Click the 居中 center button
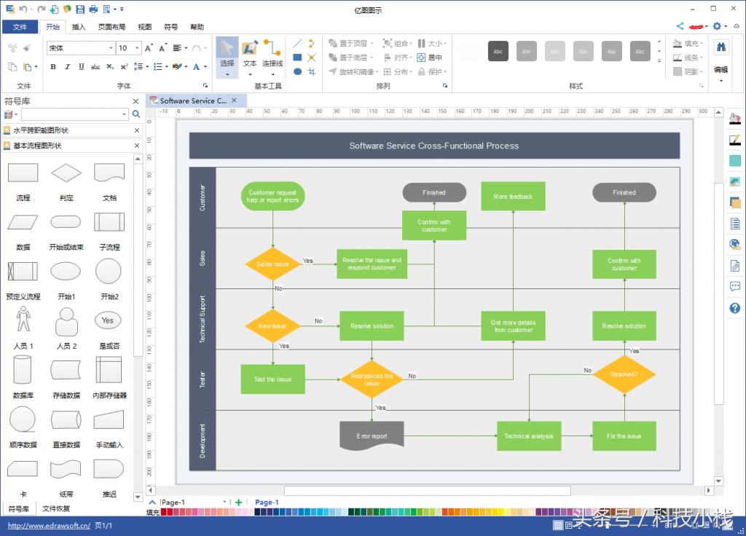The height and width of the screenshot is (536, 746). coord(431,58)
